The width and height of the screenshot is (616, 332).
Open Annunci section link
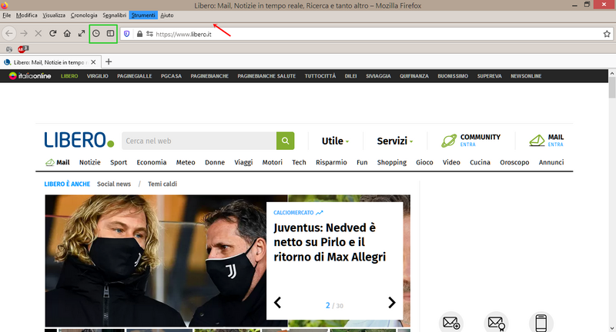coord(551,162)
